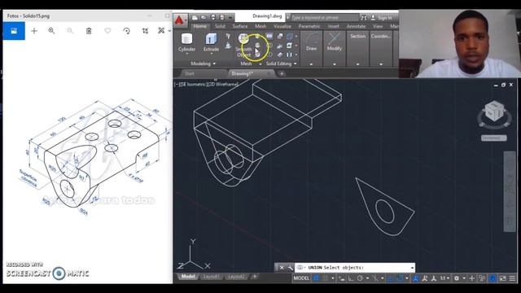521x293 pixels.
Task: Click the crop icon in Fotos
Action: (x=145, y=31)
